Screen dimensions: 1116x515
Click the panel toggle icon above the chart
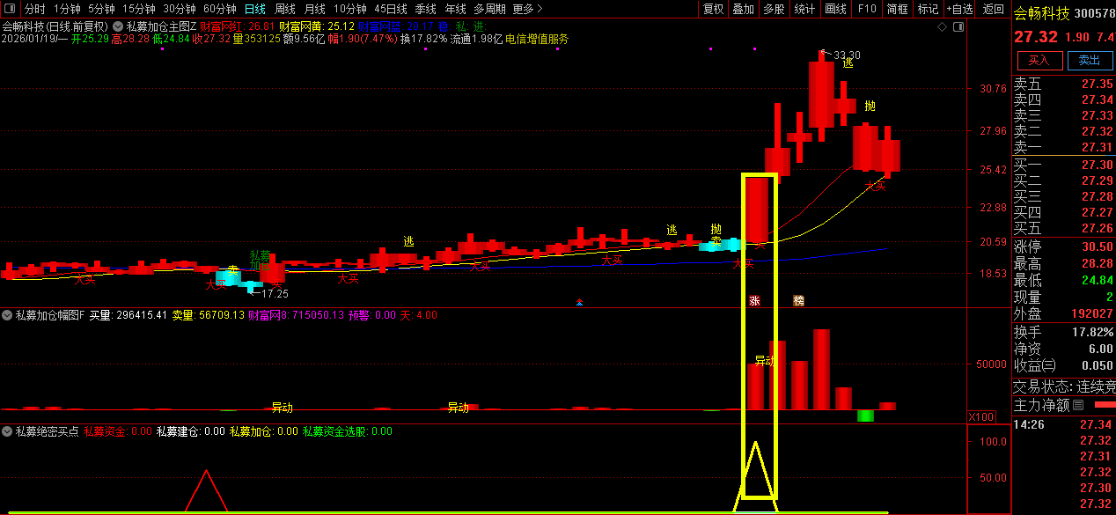pos(958,27)
